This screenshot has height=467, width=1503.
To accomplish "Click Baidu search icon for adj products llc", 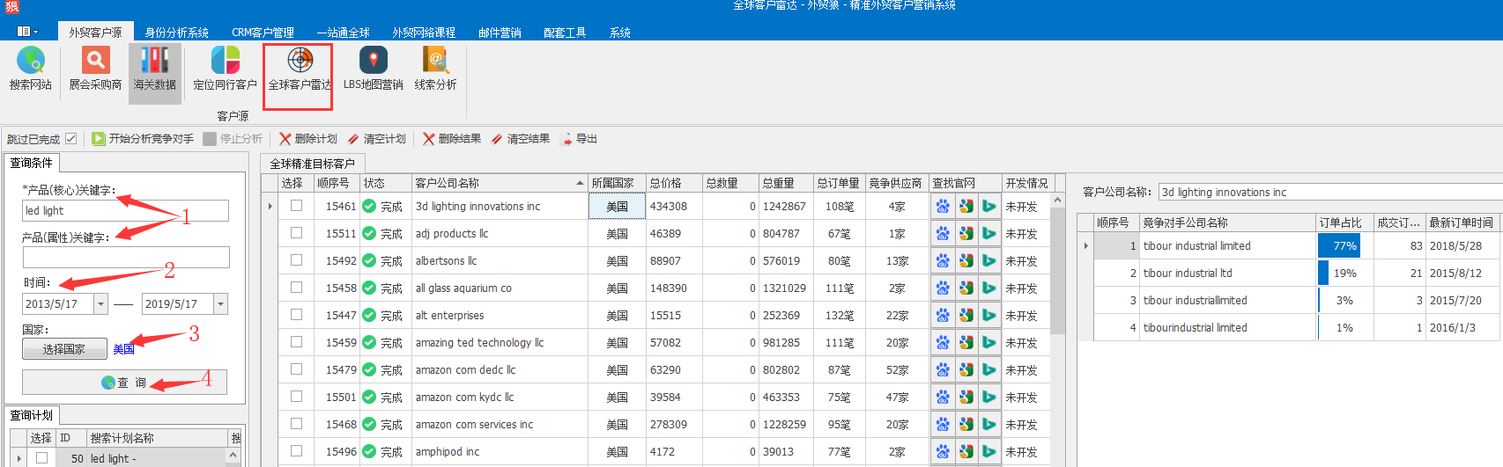I will click(943, 234).
